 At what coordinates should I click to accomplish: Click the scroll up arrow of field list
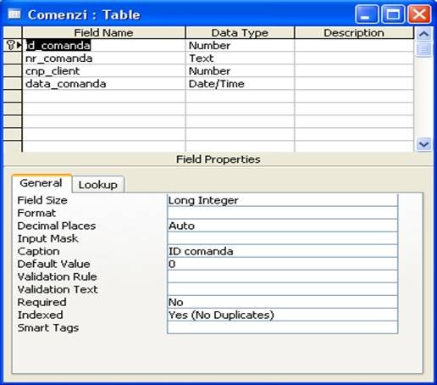(424, 34)
